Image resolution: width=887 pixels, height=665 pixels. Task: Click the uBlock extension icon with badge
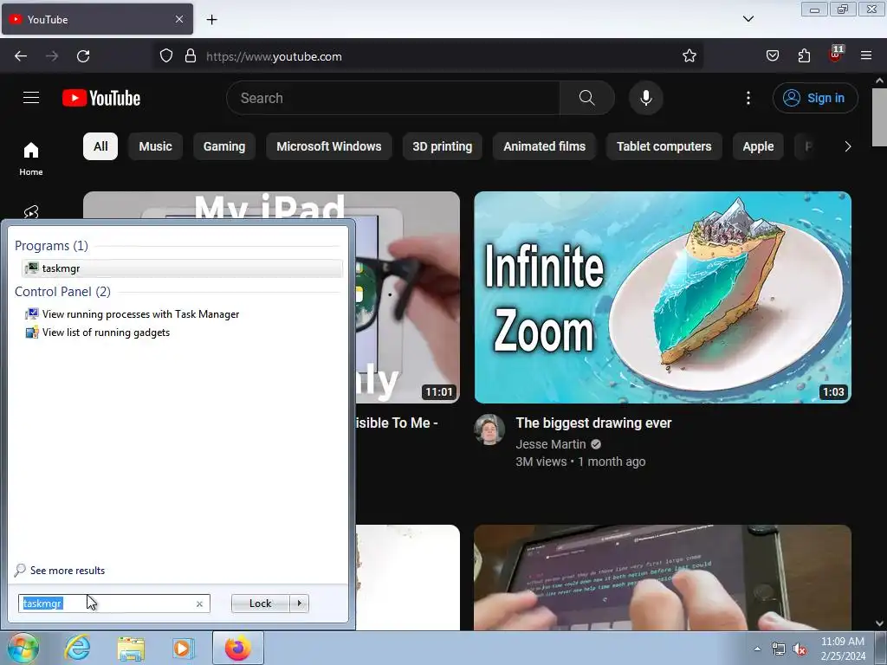pyautogui.click(x=836, y=54)
